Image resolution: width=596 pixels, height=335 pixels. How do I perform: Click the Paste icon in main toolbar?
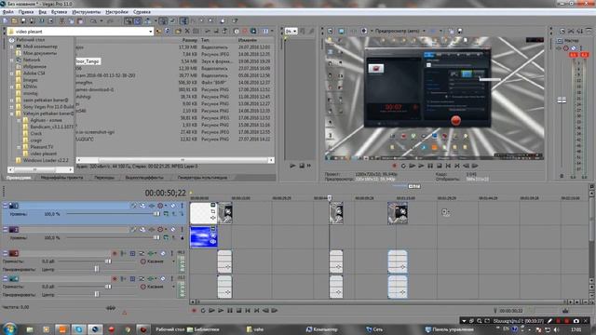click(80, 20)
